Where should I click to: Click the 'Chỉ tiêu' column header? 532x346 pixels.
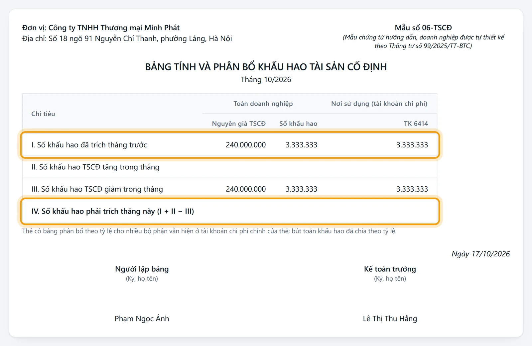click(43, 114)
